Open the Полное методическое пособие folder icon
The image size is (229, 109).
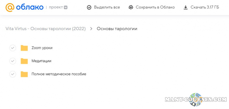24,74
